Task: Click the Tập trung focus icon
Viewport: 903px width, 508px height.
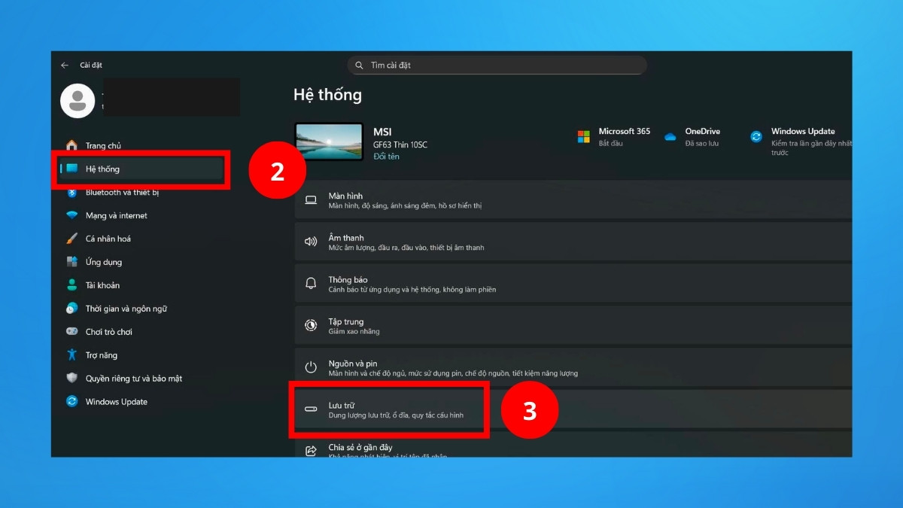Action: click(311, 325)
